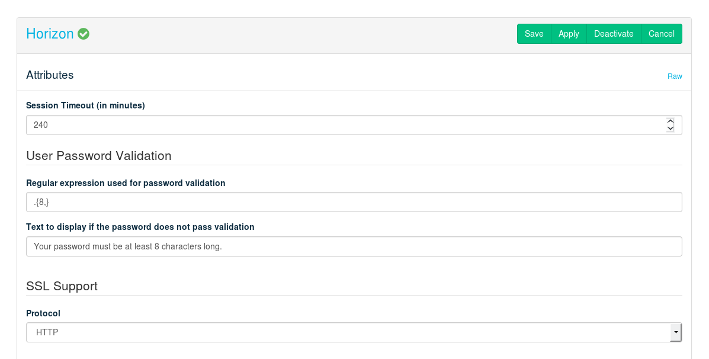Screen dimensions: 709x359
Task: Increase session timeout with the up arrow
Action: pos(670,121)
